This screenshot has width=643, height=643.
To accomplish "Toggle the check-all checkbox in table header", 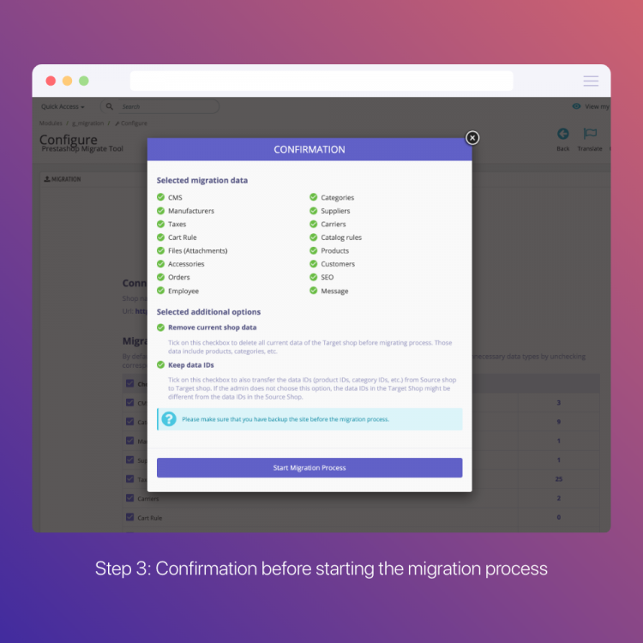I will [x=130, y=383].
